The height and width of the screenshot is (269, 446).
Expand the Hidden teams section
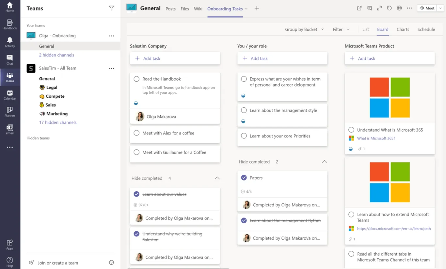tap(38, 138)
